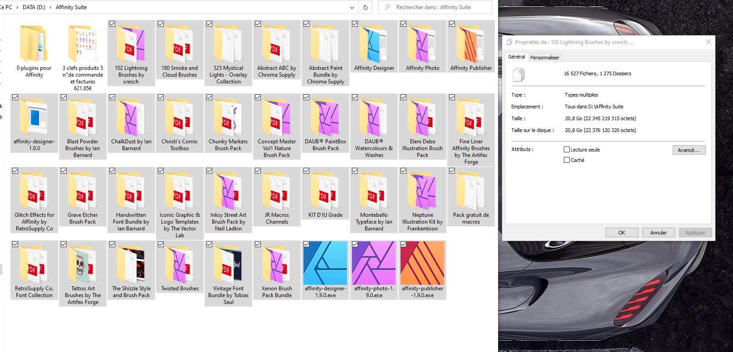
Task: Click the search field Rechercher dans Affinity Suite
Action: (435, 7)
